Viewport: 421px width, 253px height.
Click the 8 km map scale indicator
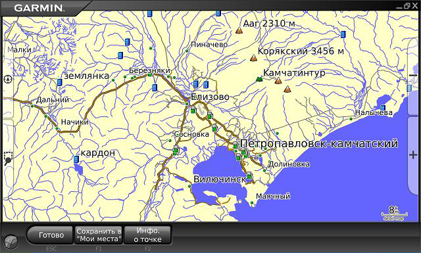tap(394, 213)
